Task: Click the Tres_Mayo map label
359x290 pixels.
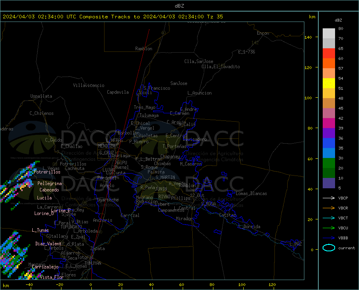Action: click(144, 107)
